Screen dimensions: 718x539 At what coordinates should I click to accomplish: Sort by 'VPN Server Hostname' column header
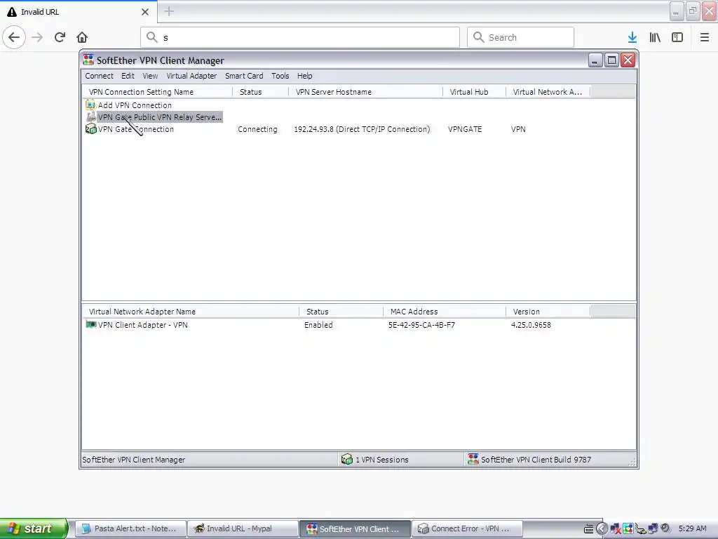click(366, 92)
